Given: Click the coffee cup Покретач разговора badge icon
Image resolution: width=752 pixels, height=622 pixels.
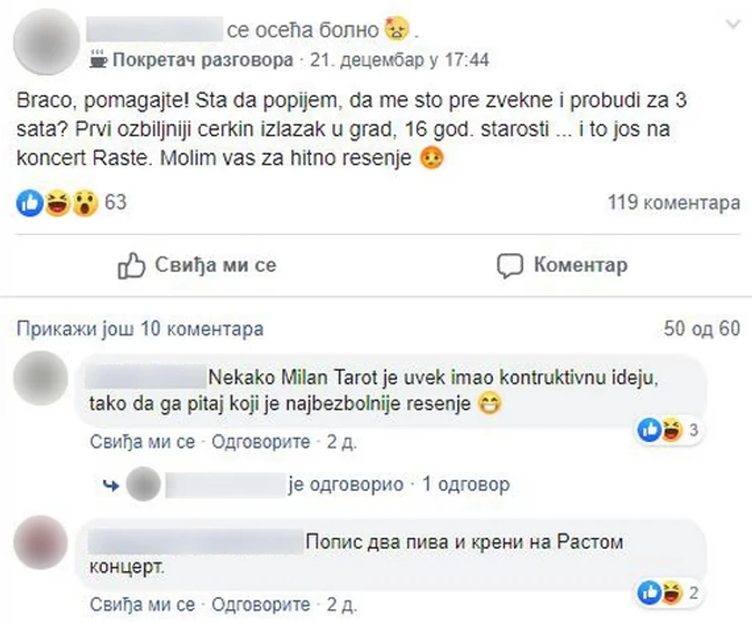Looking at the screenshot, I should (98, 59).
